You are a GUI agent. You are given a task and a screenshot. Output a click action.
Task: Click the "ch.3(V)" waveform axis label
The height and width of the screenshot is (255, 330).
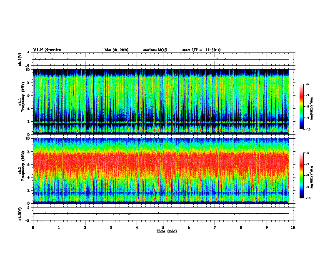[20, 214]
